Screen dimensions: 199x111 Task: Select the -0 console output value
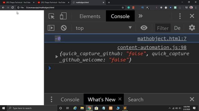pos(58,39)
